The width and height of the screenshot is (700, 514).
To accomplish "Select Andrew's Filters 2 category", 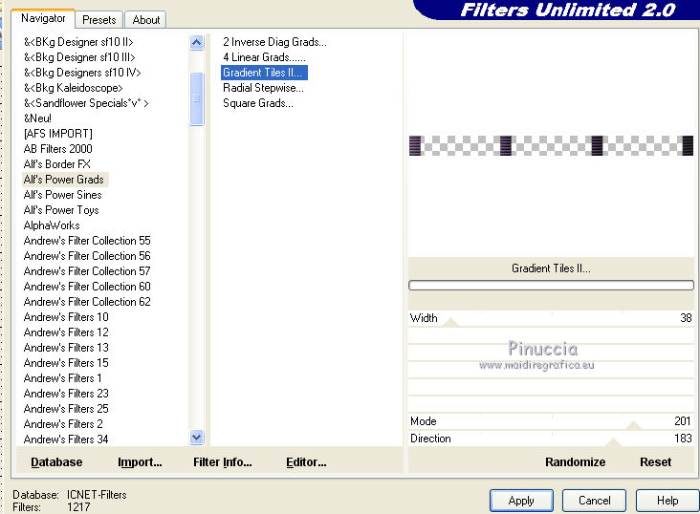I will coord(63,424).
